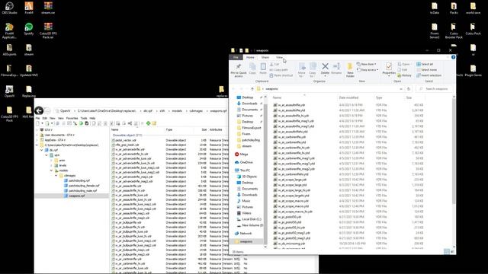
Task: Open the File tab in File Explorer
Action: click(x=236, y=57)
